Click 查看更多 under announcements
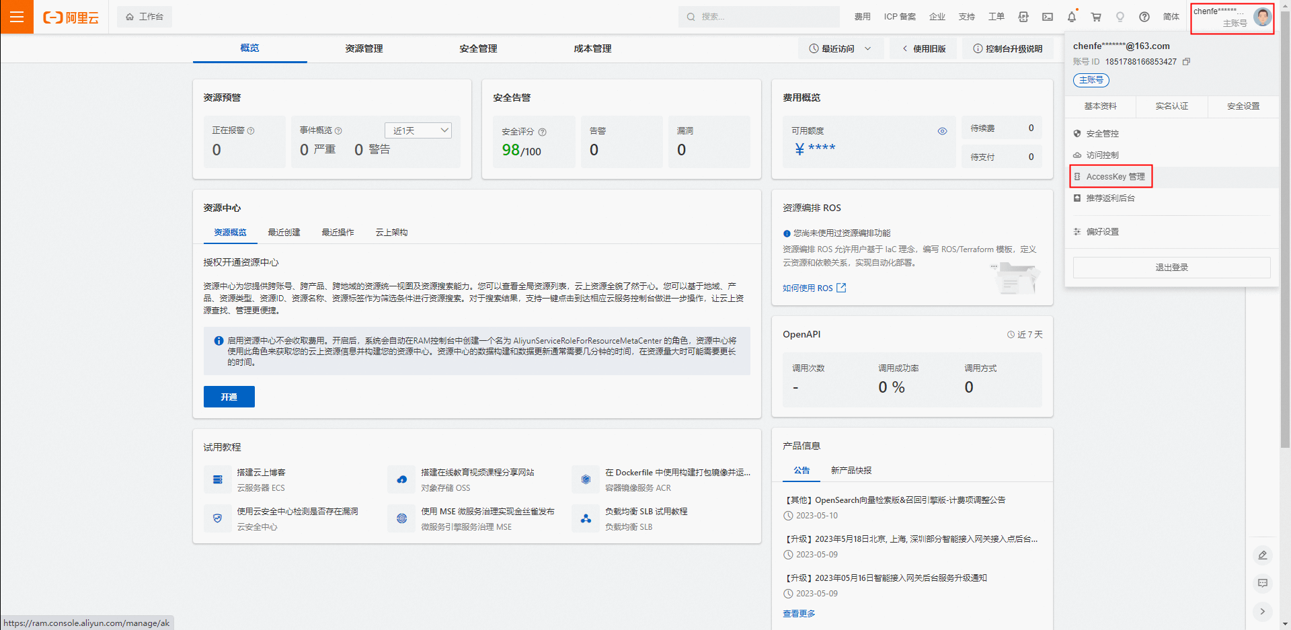Viewport: 1291px width, 630px height. pyautogui.click(x=799, y=614)
